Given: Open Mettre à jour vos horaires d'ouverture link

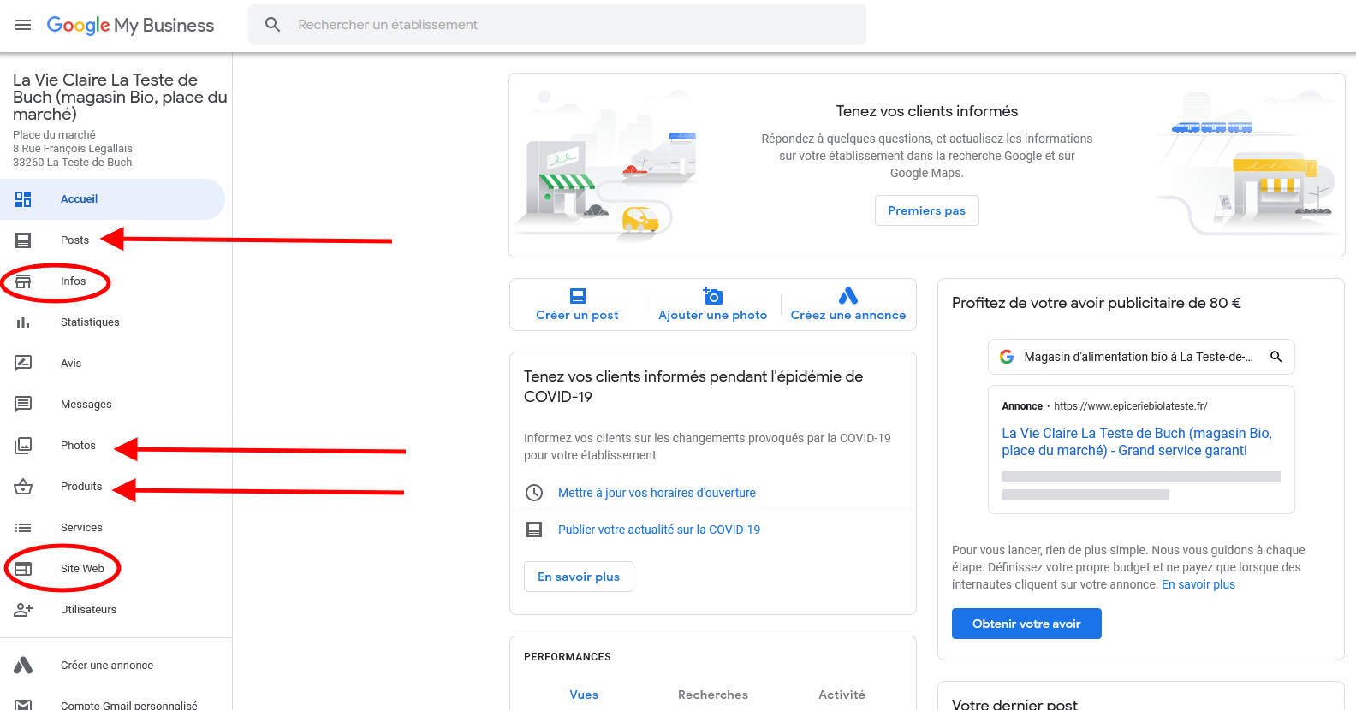Looking at the screenshot, I should click(x=657, y=493).
